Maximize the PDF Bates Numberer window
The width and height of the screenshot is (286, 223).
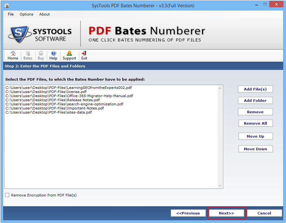[265, 4]
